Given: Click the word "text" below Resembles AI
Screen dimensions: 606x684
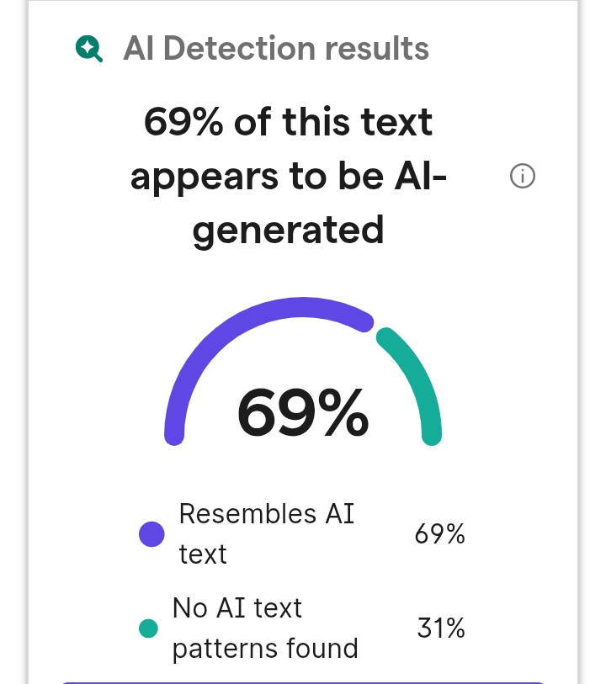Looking at the screenshot, I should click(203, 554).
